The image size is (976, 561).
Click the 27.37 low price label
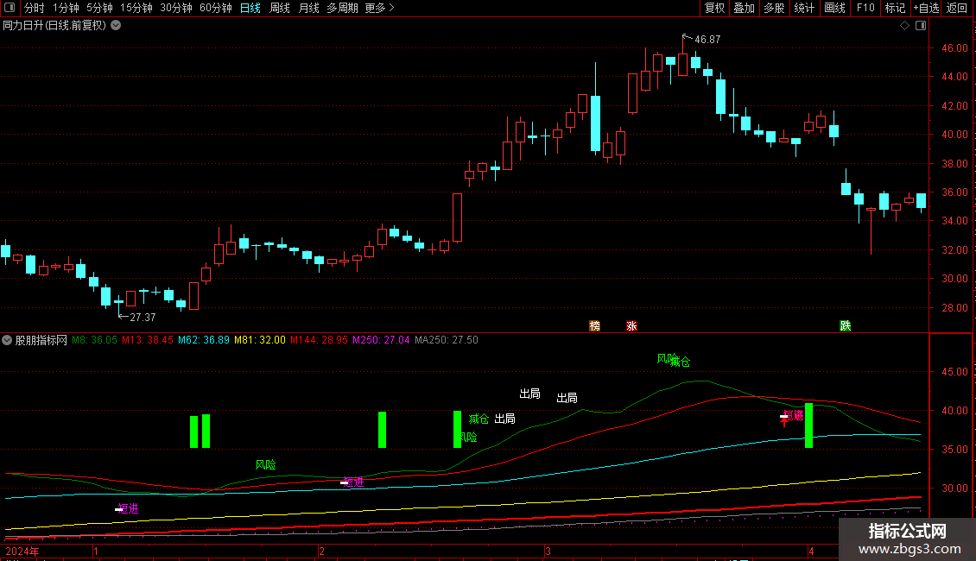coord(143,318)
